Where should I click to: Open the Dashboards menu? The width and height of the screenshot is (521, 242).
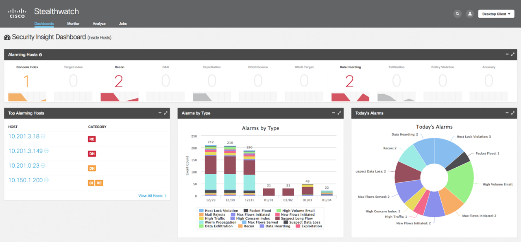point(44,24)
